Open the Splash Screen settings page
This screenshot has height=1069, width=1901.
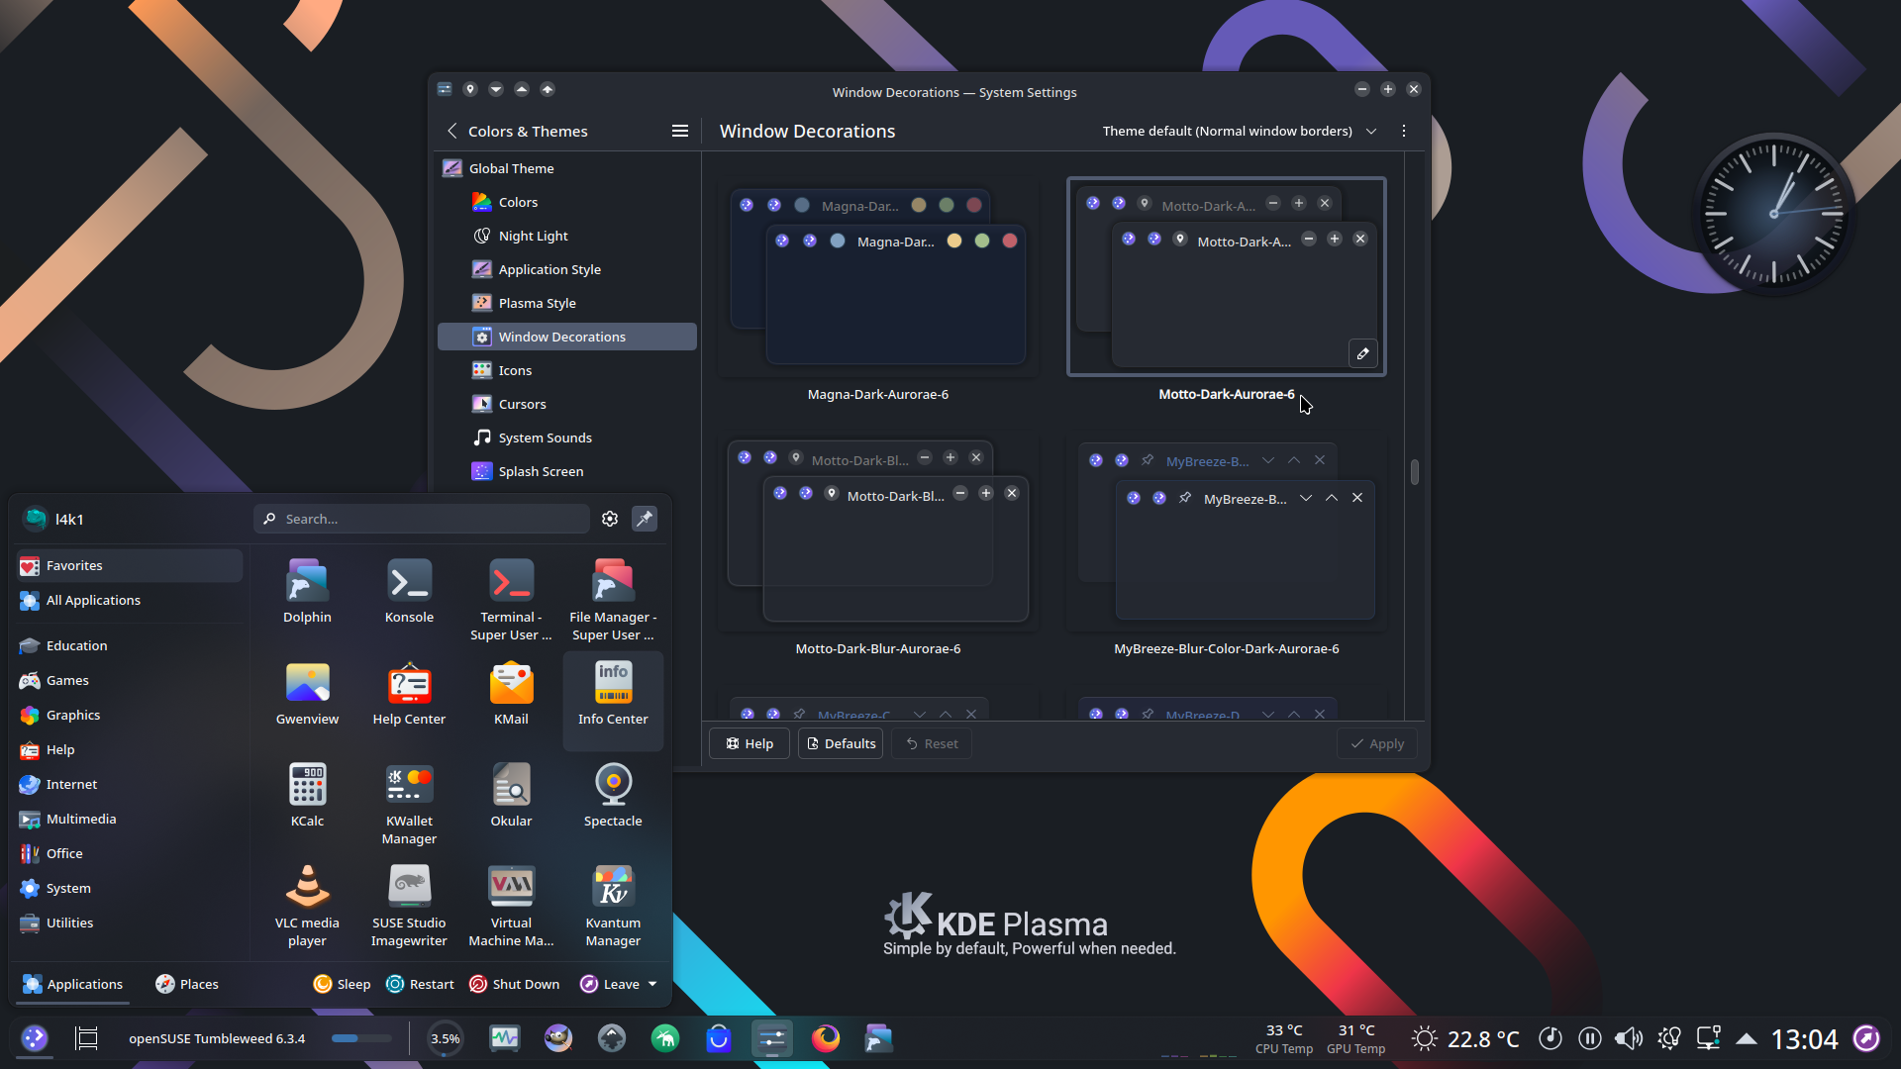click(x=567, y=471)
